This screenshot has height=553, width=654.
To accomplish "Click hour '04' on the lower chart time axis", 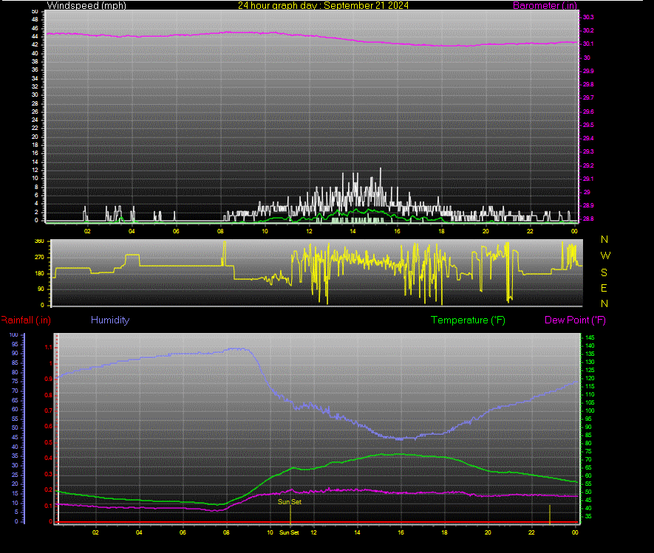I will tap(139, 532).
